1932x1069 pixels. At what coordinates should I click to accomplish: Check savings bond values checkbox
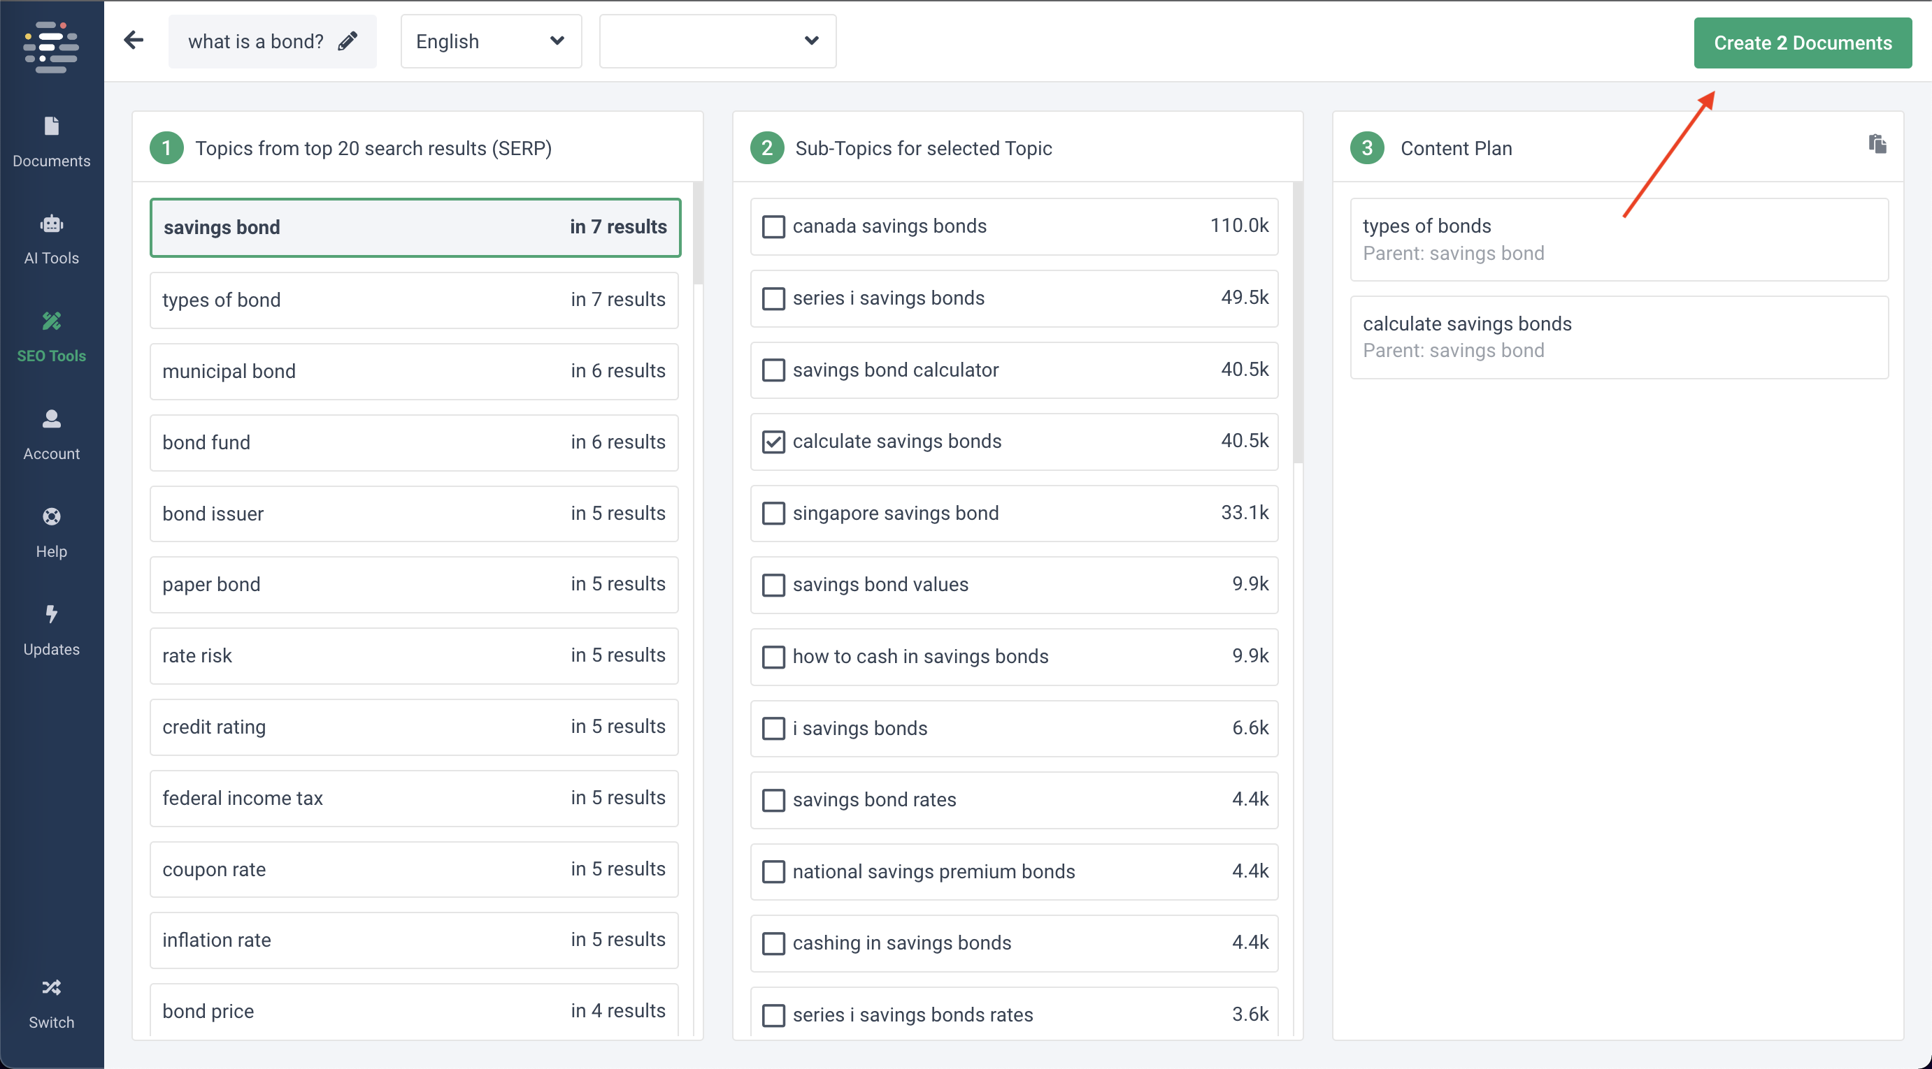773,585
